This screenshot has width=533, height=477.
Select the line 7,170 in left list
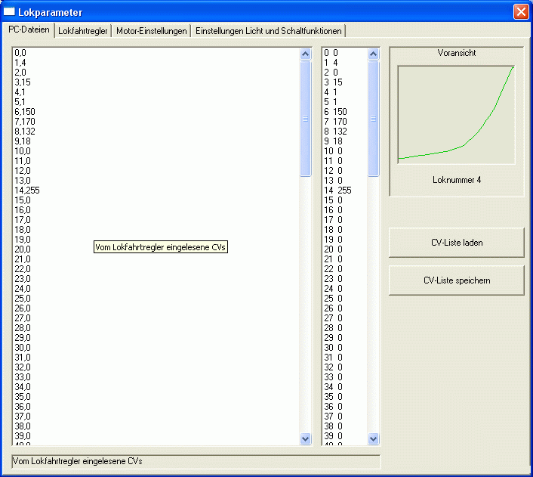pos(25,122)
